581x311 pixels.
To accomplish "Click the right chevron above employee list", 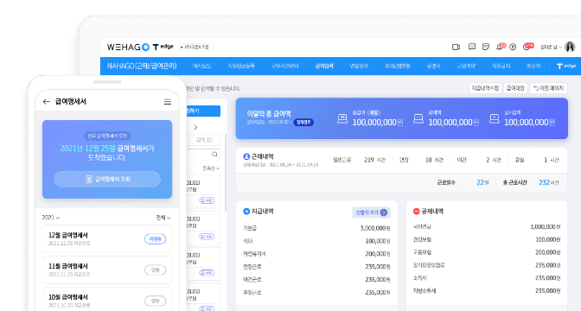I will tap(195, 127).
